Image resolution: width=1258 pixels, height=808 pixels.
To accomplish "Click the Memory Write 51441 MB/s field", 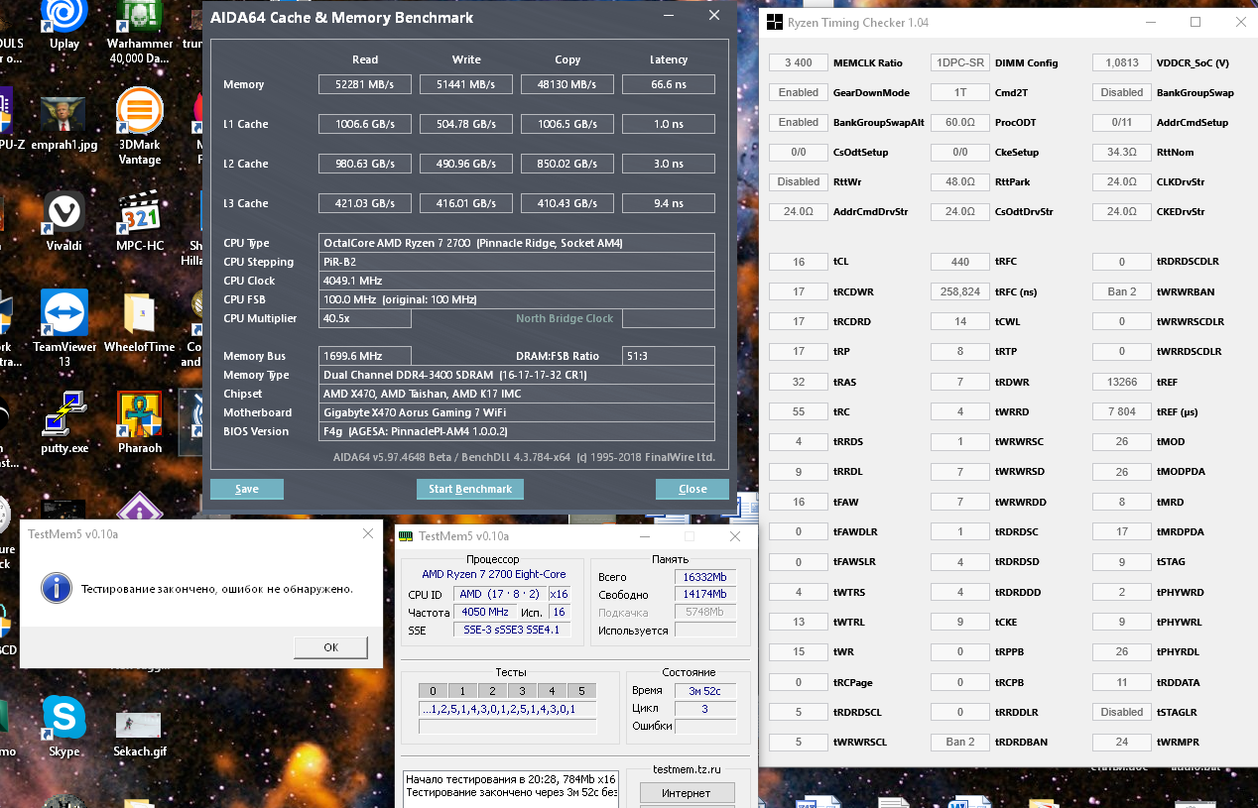I will [466, 84].
